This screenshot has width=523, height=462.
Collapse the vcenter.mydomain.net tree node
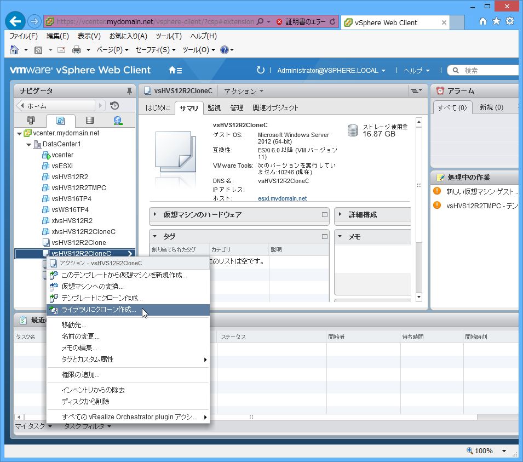point(19,134)
